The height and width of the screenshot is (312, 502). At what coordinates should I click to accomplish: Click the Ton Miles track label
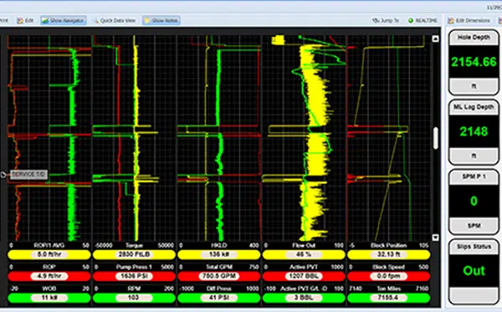(x=389, y=289)
